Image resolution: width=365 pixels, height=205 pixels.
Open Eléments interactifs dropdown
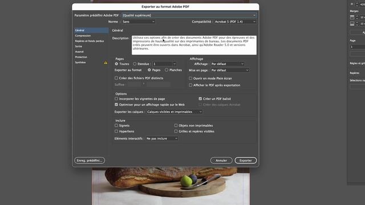click(x=162, y=138)
